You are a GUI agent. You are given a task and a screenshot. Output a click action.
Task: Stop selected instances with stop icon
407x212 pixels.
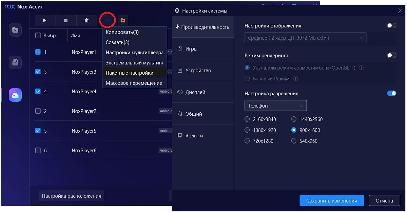[x=65, y=20]
